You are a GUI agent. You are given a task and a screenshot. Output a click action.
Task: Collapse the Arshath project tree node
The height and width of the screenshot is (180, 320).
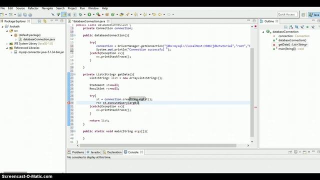tap(2, 26)
